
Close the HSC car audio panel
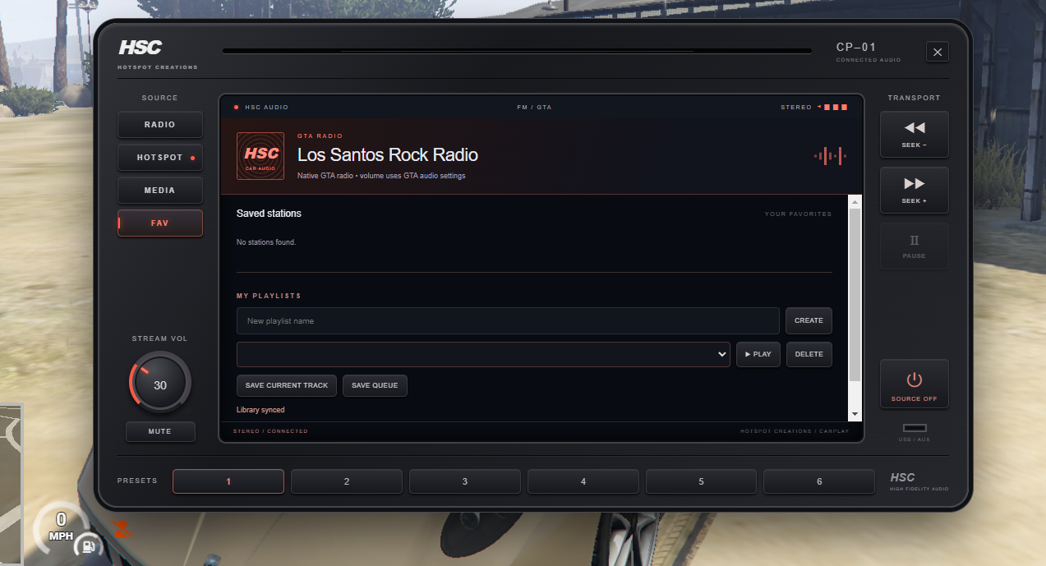click(938, 52)
